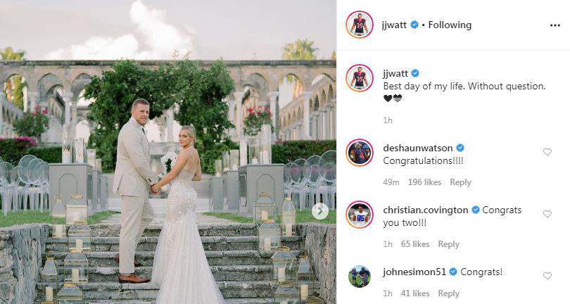Go to next photo with arrow
Screen dimensions: 570x304
320,211
